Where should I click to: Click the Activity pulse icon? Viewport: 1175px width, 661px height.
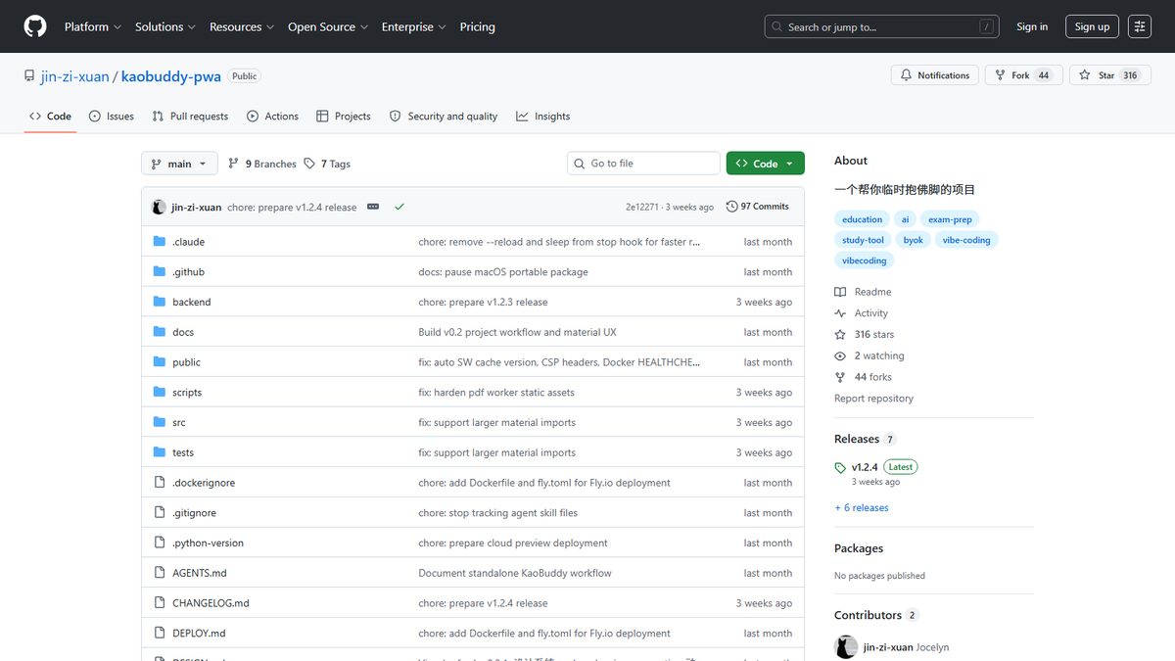click(840, 313)
